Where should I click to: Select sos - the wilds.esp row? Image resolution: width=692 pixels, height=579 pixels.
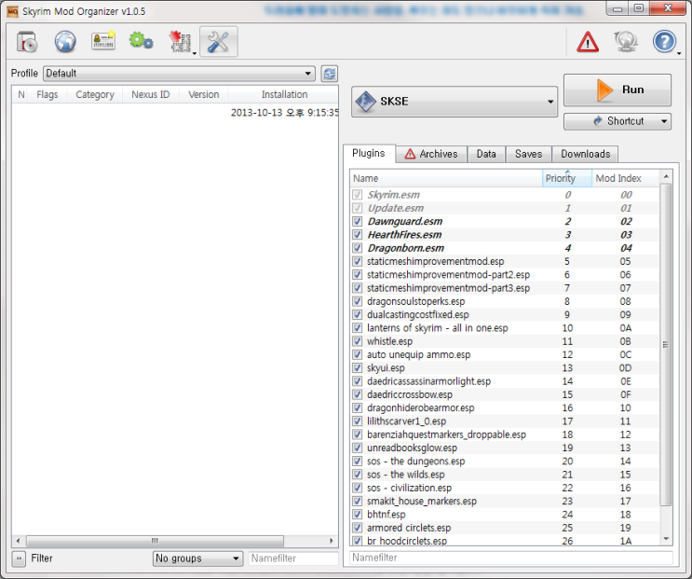[505, 475]
